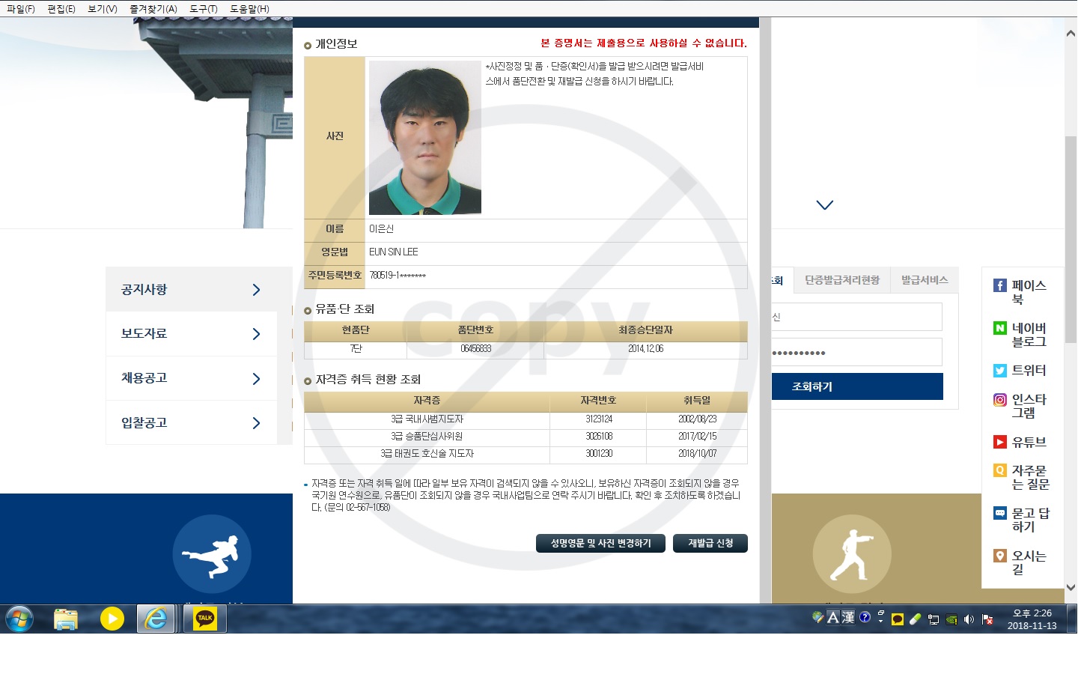Viewport: 1078px width, 674px height.
Task: Select dan number 06456833
Action: [x=475, y=349]
